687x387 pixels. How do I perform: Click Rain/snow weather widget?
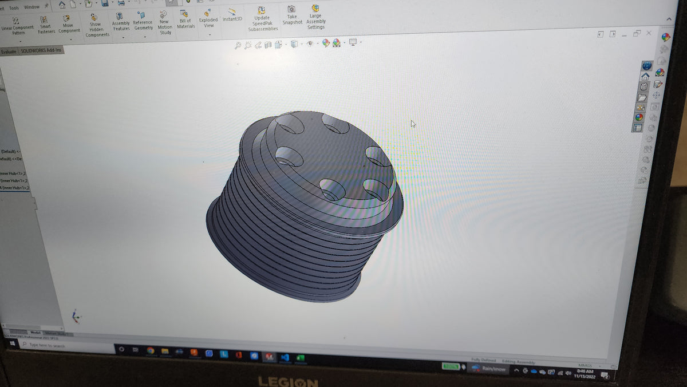(487, 369)
